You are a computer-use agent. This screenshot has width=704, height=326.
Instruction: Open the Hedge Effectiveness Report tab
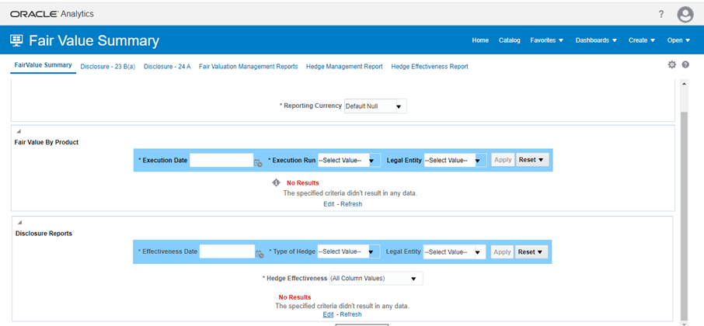coord(430,67)
